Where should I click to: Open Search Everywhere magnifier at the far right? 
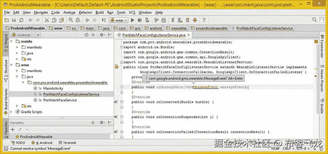[314, 20]
